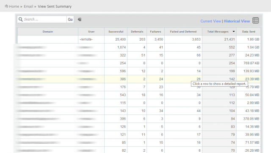Click the 596 successful cell

click(116, 71)
